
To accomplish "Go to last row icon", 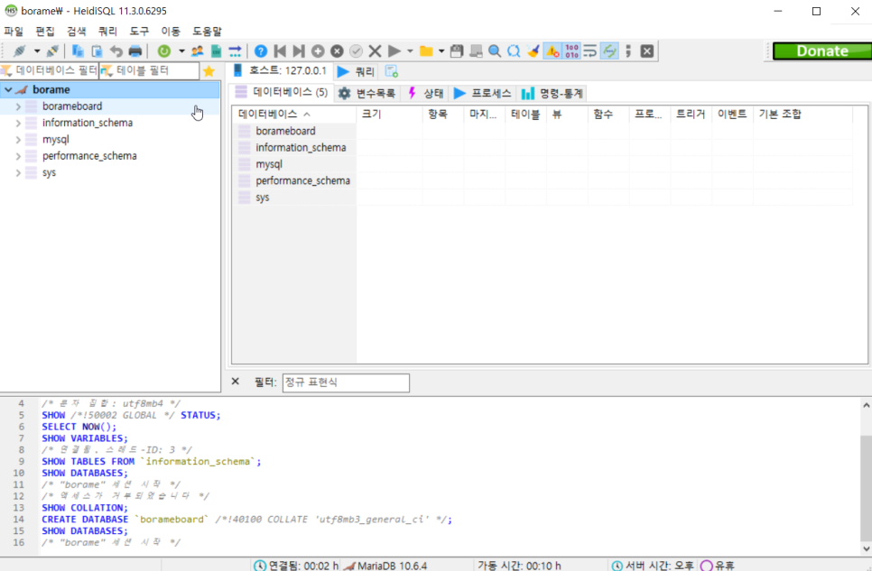I will click(x=299, y=51).
